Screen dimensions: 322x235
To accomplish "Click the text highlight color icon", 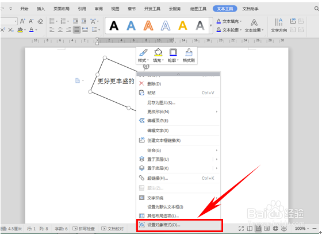I will [20, 30].
